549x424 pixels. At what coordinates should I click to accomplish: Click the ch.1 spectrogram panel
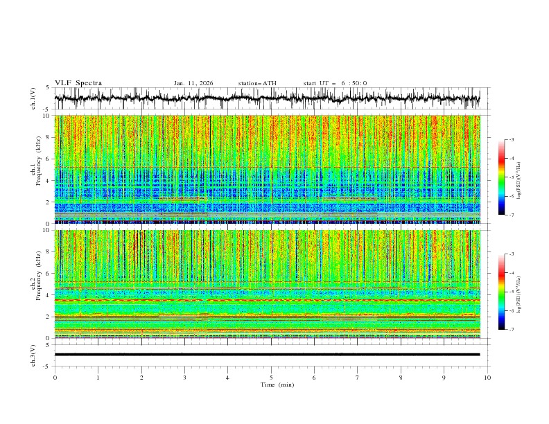coord(267,169)
